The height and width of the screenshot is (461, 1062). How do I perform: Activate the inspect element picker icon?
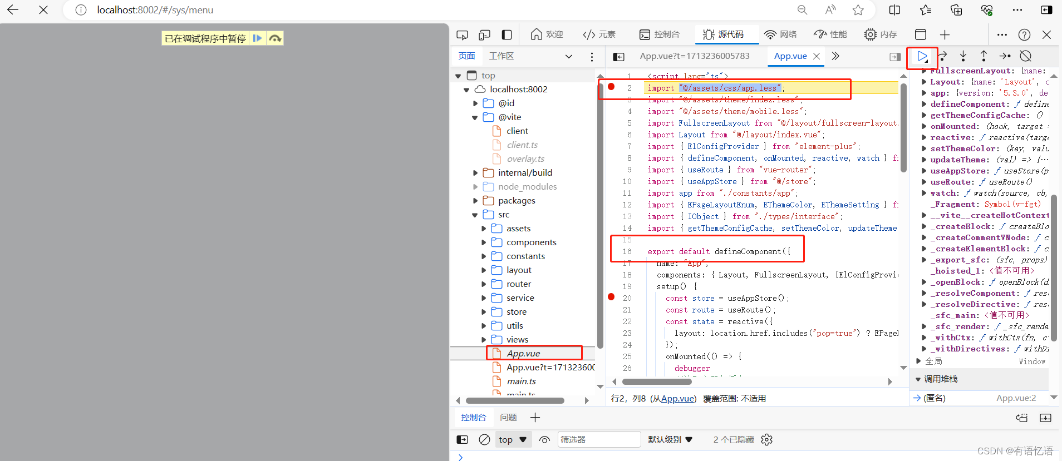click(462, 34)
